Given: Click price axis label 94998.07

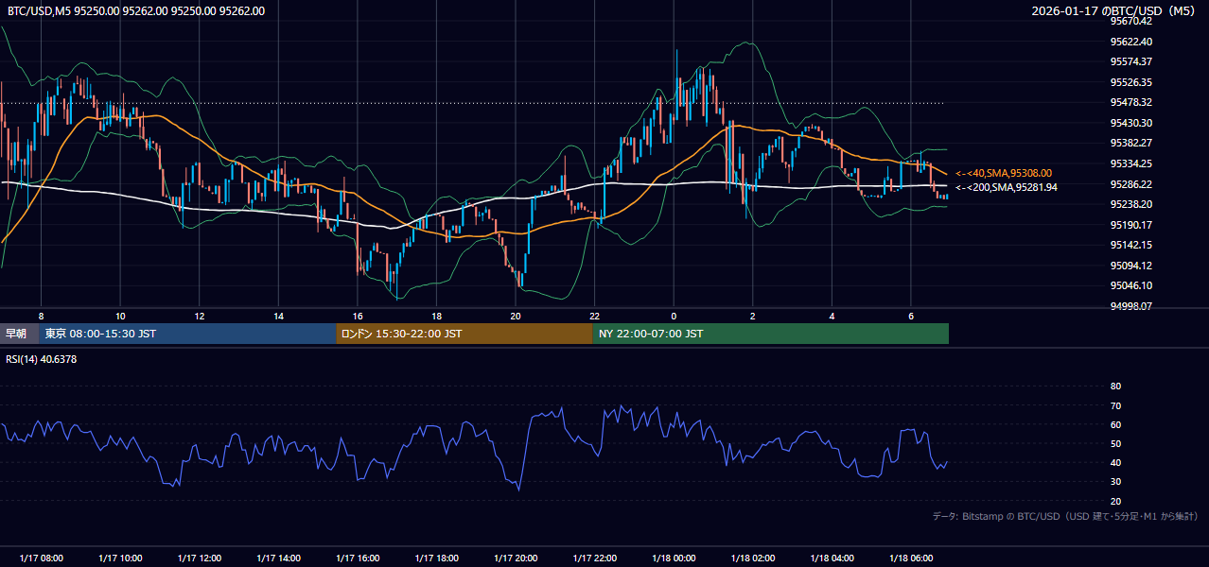Looking at the screenshot, I should click(x=1130, y=306).
